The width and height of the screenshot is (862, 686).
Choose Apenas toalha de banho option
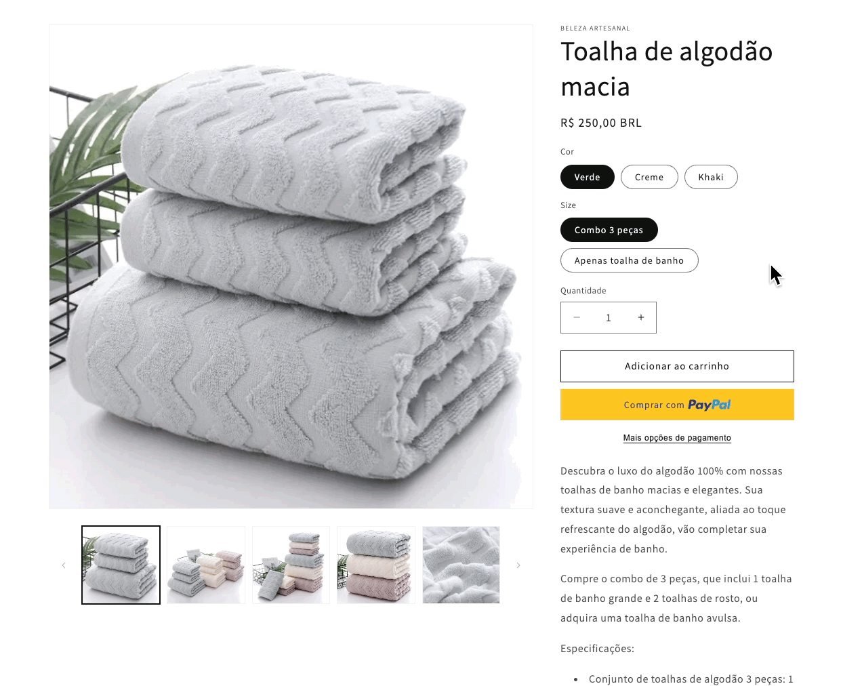pyautogui.click(x=630, y=260)
